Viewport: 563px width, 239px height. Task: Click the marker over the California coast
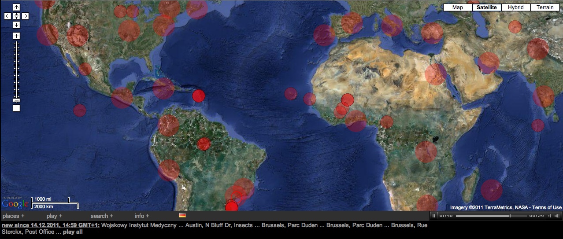(48, 35)
